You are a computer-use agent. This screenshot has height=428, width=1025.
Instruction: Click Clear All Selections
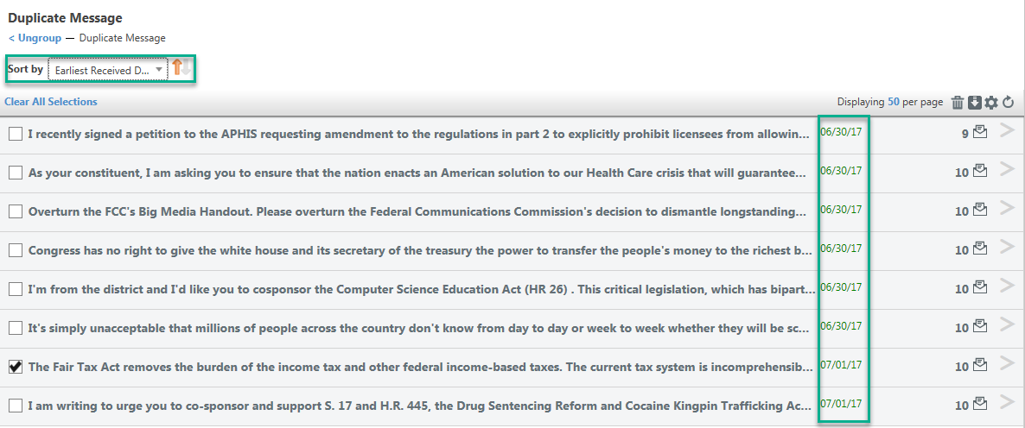coord(51,102)
